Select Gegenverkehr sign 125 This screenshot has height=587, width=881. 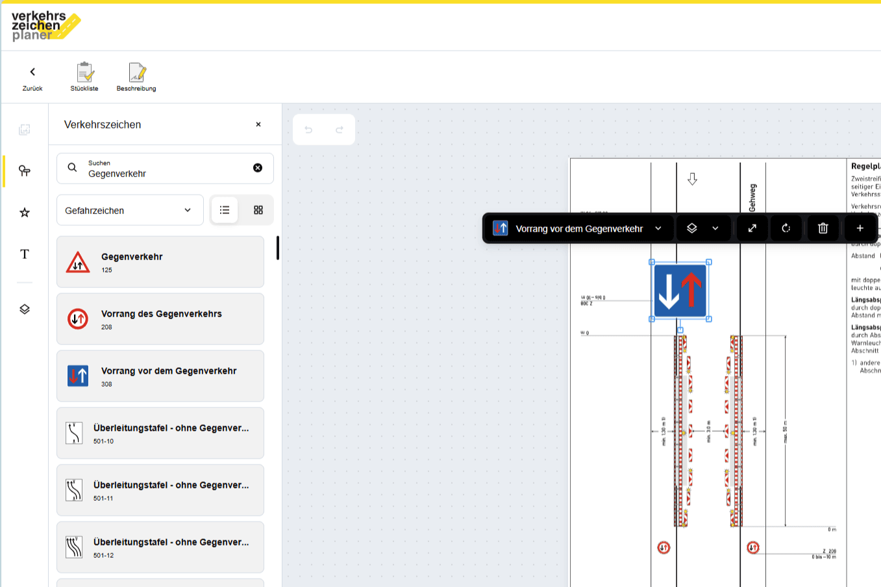pyautogui.click(x=160, y=262)
